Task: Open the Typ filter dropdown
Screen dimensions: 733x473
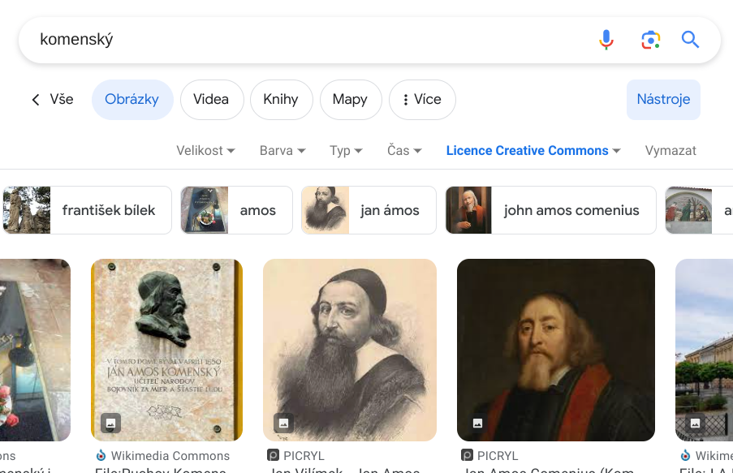Action: point(346,151)
